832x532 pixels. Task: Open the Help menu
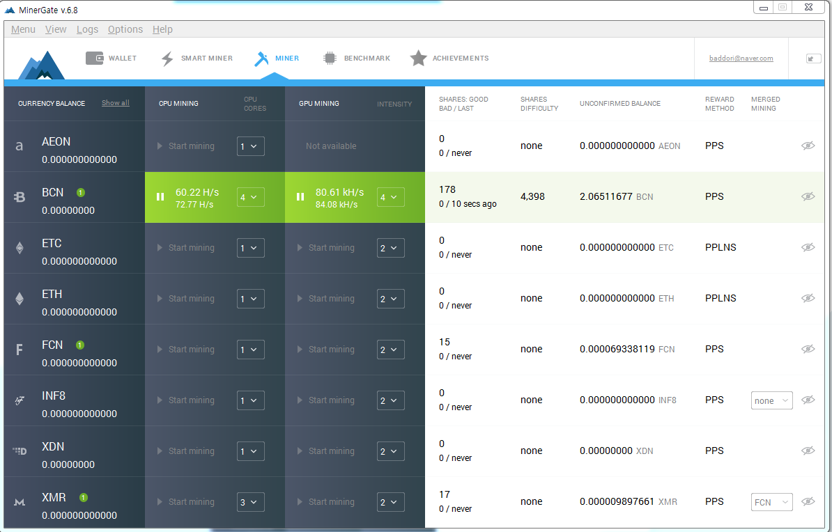click(162, 29)
